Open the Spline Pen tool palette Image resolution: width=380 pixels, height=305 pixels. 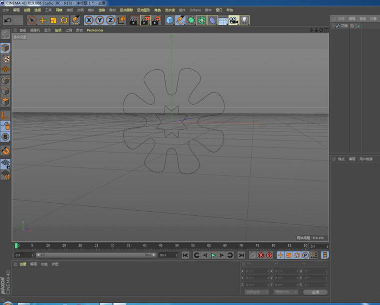tap(181, 20)
